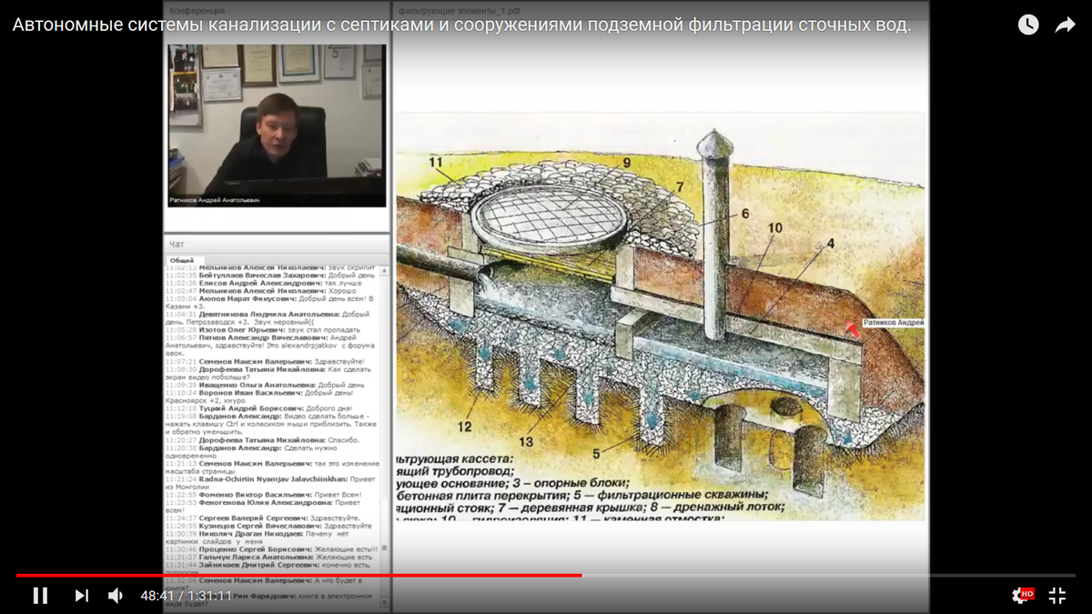
Task: Click chat message from 'Фоменко Виктор Васильевич'
Action: click(x=264, y=495)
